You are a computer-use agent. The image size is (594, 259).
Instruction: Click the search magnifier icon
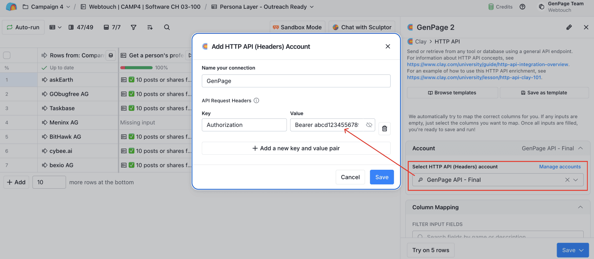pyautogui.click(x=167, y=27)
